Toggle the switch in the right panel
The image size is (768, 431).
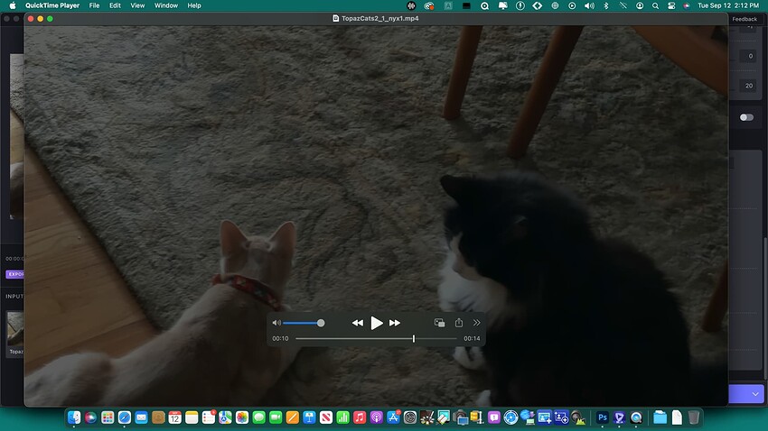tap(746, 117)
